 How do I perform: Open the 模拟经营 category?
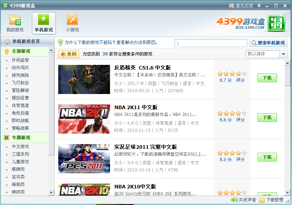tap(20, 98)
